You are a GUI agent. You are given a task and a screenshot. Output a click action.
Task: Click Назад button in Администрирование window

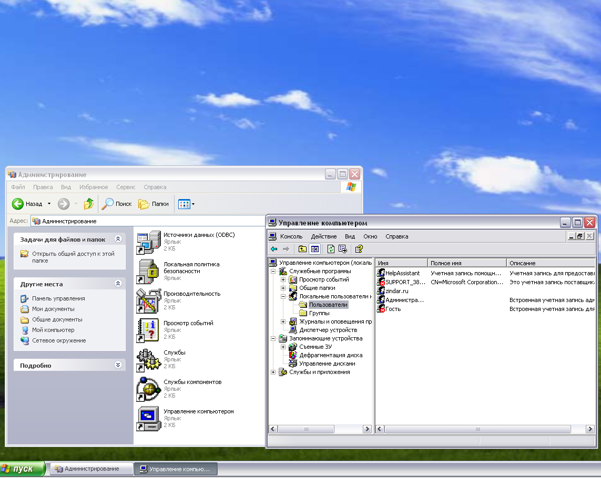27,204
